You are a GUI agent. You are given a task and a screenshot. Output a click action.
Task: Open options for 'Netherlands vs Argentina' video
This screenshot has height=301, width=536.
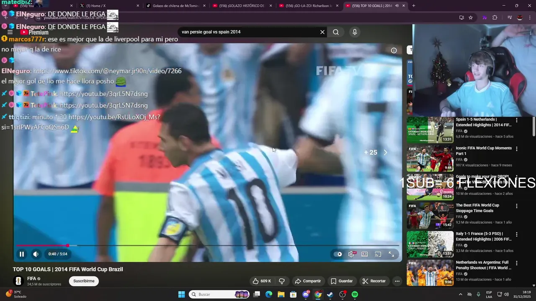pyautogui.click(x=517, y=263)
